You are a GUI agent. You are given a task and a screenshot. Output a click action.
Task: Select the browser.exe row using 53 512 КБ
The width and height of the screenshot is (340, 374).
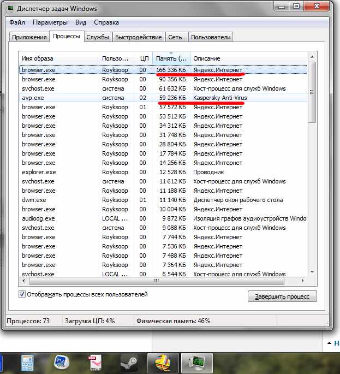coord(163,116)
